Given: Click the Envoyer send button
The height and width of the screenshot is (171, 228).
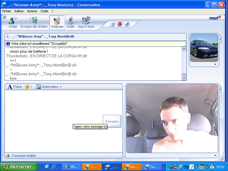Looking at the screenshot, I should tap(112, 121).
